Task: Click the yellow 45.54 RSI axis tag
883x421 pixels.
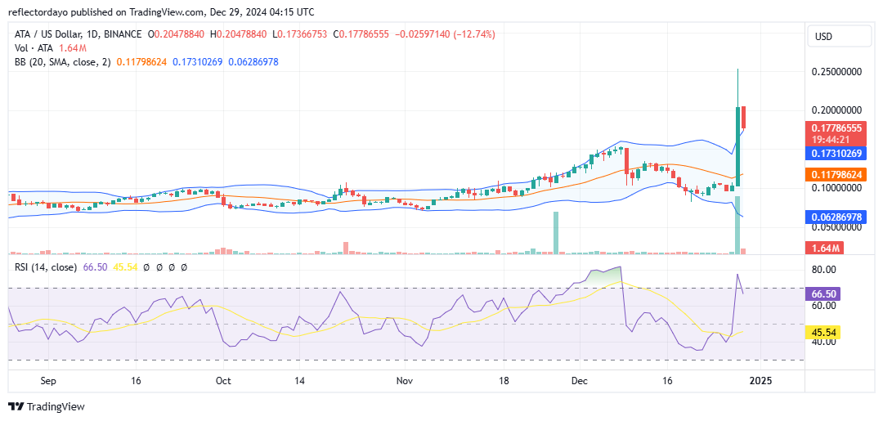Action: click(x=824, y=332)
